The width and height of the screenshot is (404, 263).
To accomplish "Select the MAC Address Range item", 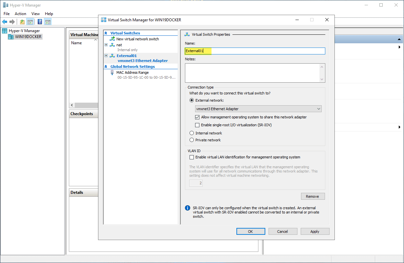I will 132,72.
